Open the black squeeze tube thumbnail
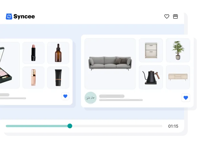This screenshot has width=197, height=145. coord(58,78)
